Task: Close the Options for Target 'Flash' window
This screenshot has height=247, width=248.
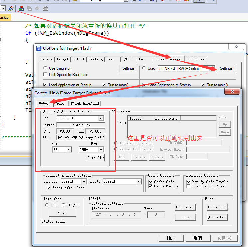Action: (x=236, y=47)
